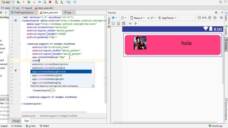Open the Device File Explorer side panel
This screenshot has height=128, width=228.
tap(226, 109)
